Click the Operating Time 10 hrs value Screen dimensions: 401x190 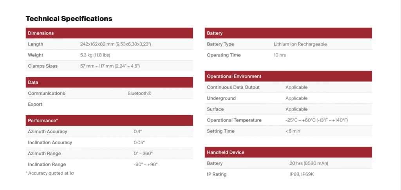coord(280,55)
